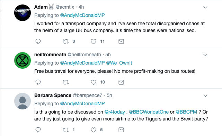Expand the options chevron on neilfromneath's tweet
This screenshot has height=136, width=222.
pyautogui.click(x=205, y=55)
